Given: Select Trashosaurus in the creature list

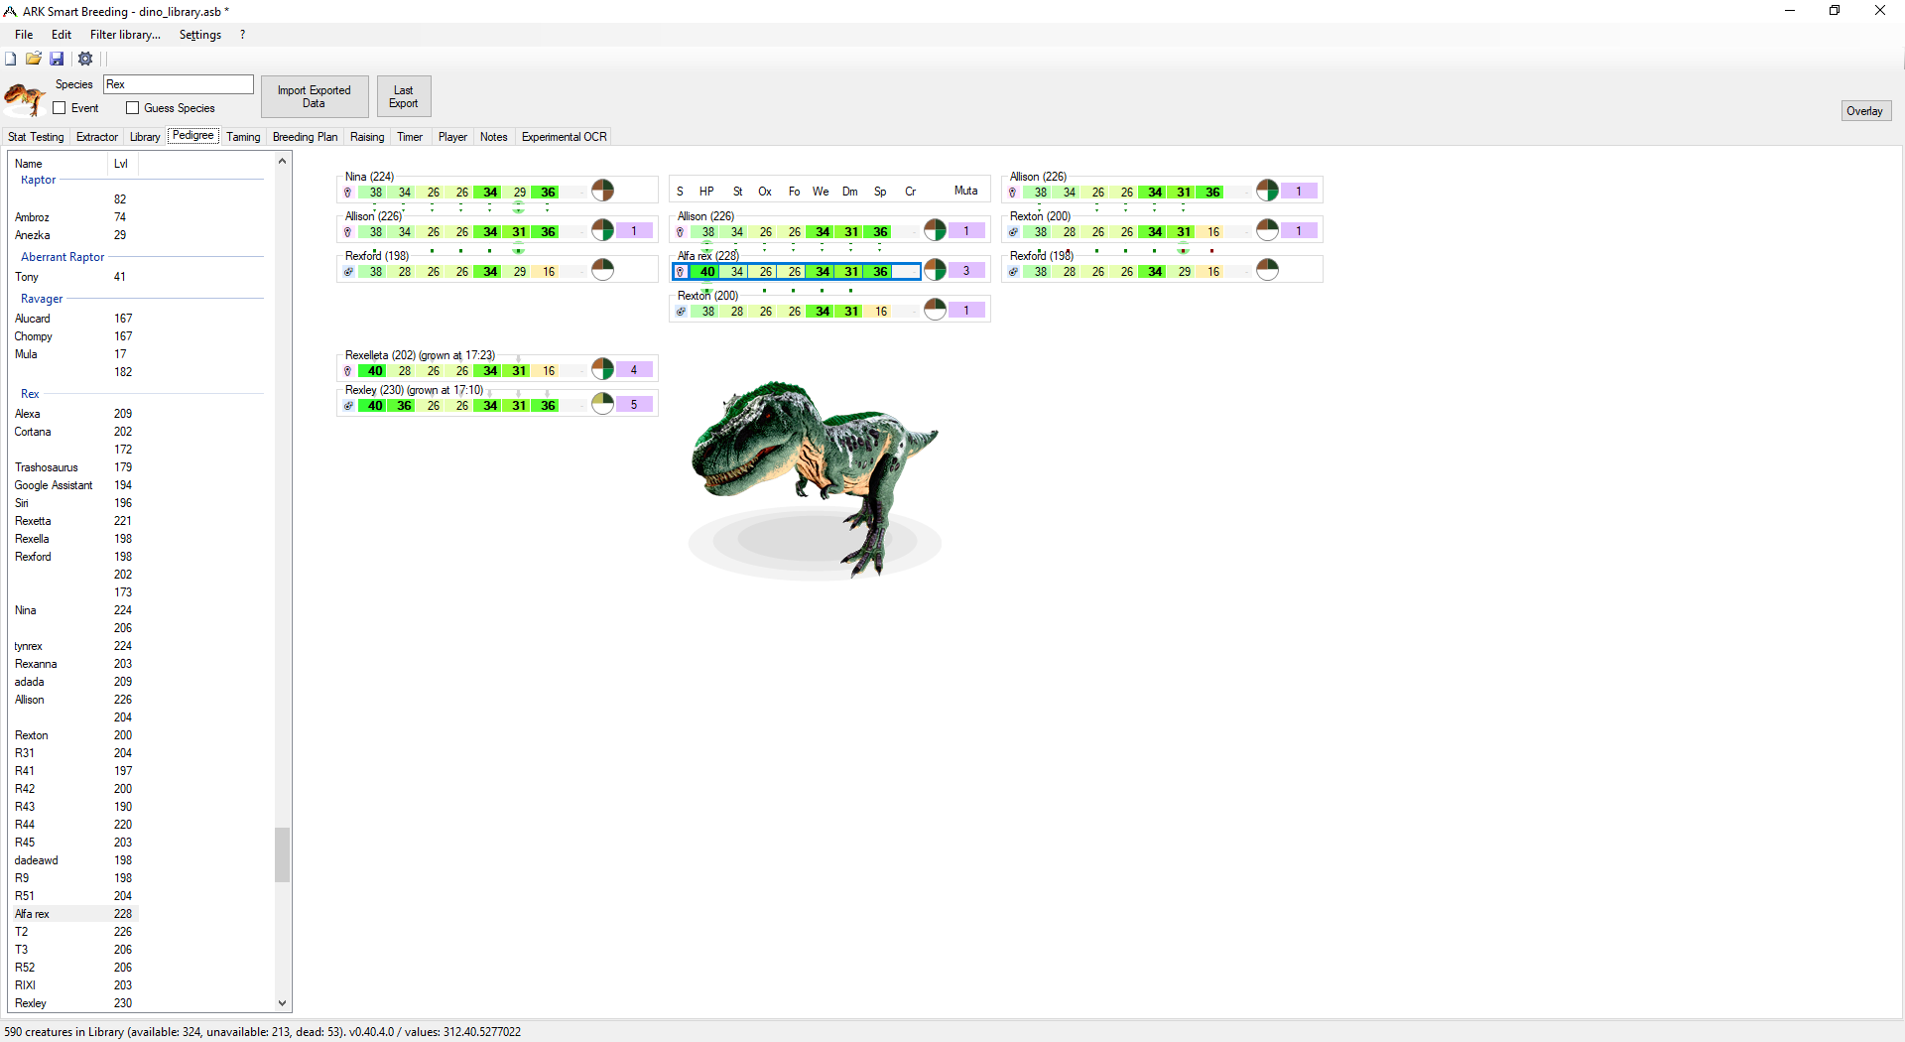Looking at the screenshot, I should tap(71, 467).
